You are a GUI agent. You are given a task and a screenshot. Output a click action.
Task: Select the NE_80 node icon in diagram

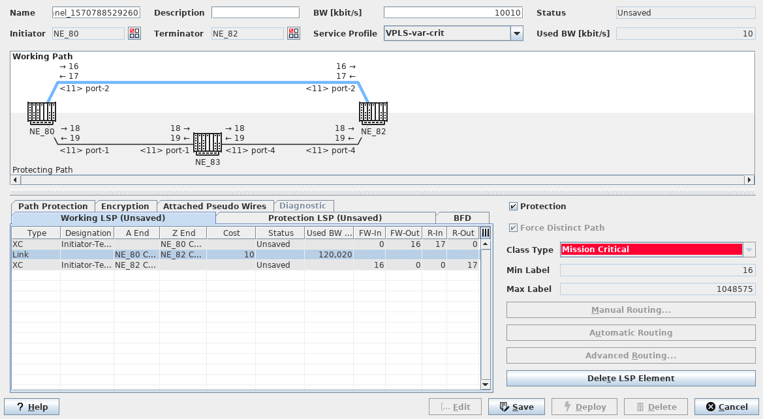pos(42,113)
